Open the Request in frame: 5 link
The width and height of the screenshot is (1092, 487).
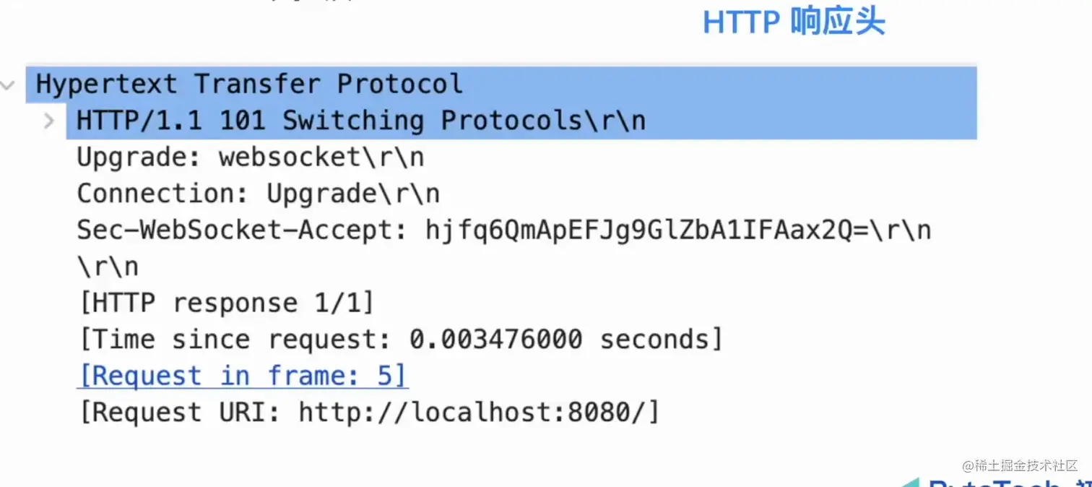pyautogui.click(x=242, y=376)
